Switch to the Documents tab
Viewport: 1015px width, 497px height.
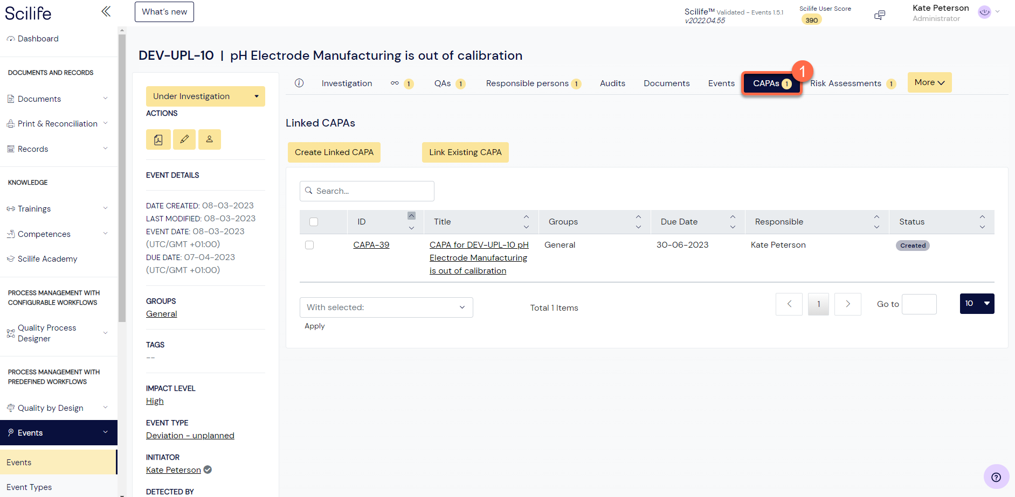(666, 83)
